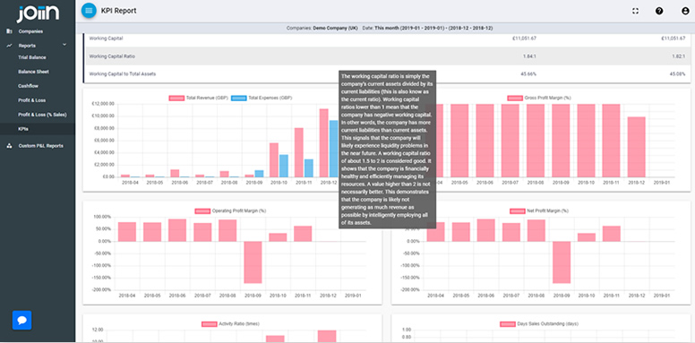The height and width of the screenshot is (343, 695).
Task: Select the KPIs menu item
Action: click(x=23, y=129)
